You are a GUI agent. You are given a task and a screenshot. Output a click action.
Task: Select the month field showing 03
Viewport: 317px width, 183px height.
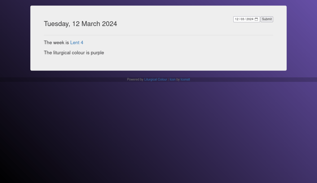[x=242, y=19]
